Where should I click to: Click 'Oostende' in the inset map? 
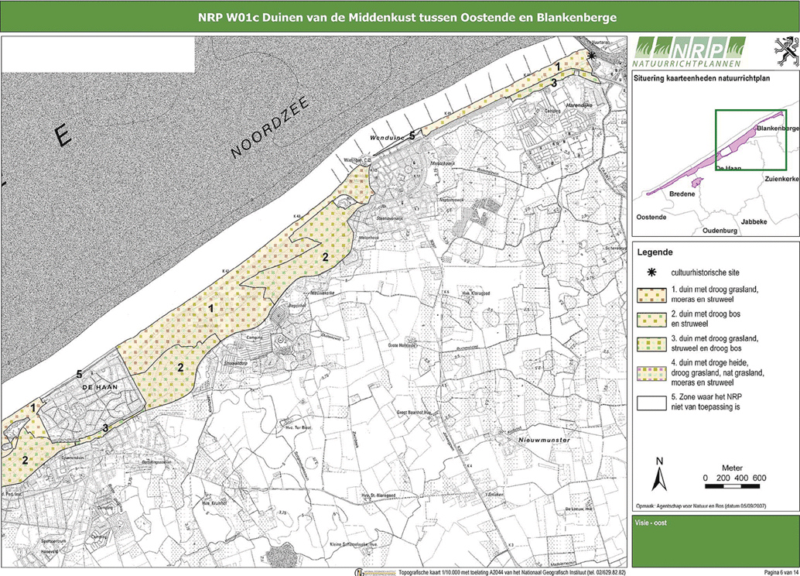(651, 217)
